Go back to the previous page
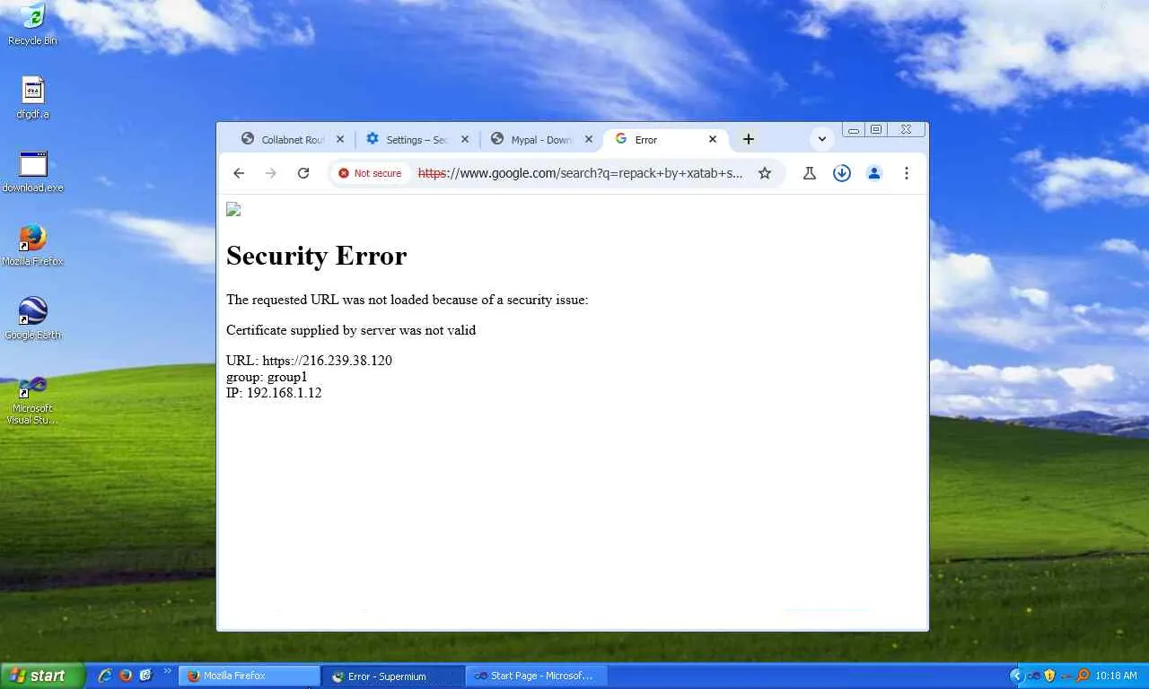Screen dimensions: 1149x689 pyautogui.click(x=239, y=173)
